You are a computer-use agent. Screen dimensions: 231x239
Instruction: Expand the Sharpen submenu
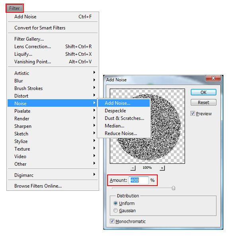[x=53, y=126]
